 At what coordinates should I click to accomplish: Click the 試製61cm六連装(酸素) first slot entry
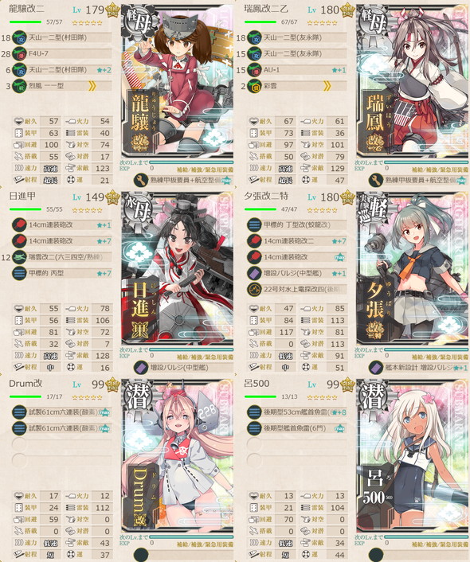click(x=61, y=412)
